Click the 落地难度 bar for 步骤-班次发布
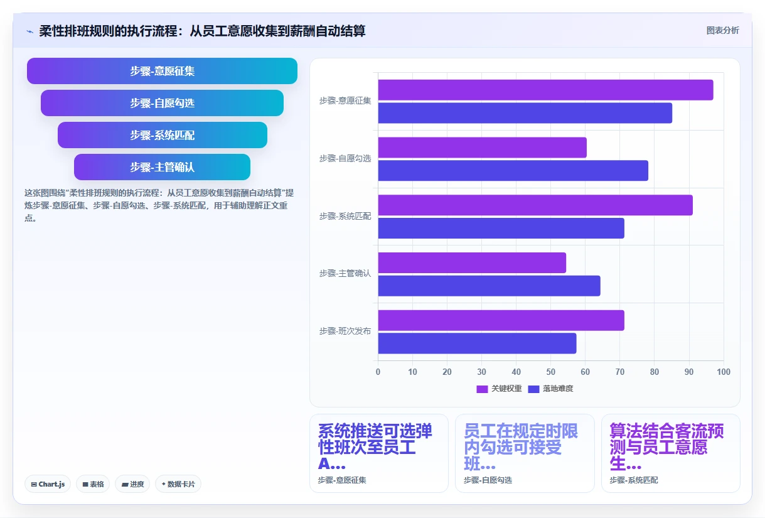The image size is (765, 518). tap(477, 343)
